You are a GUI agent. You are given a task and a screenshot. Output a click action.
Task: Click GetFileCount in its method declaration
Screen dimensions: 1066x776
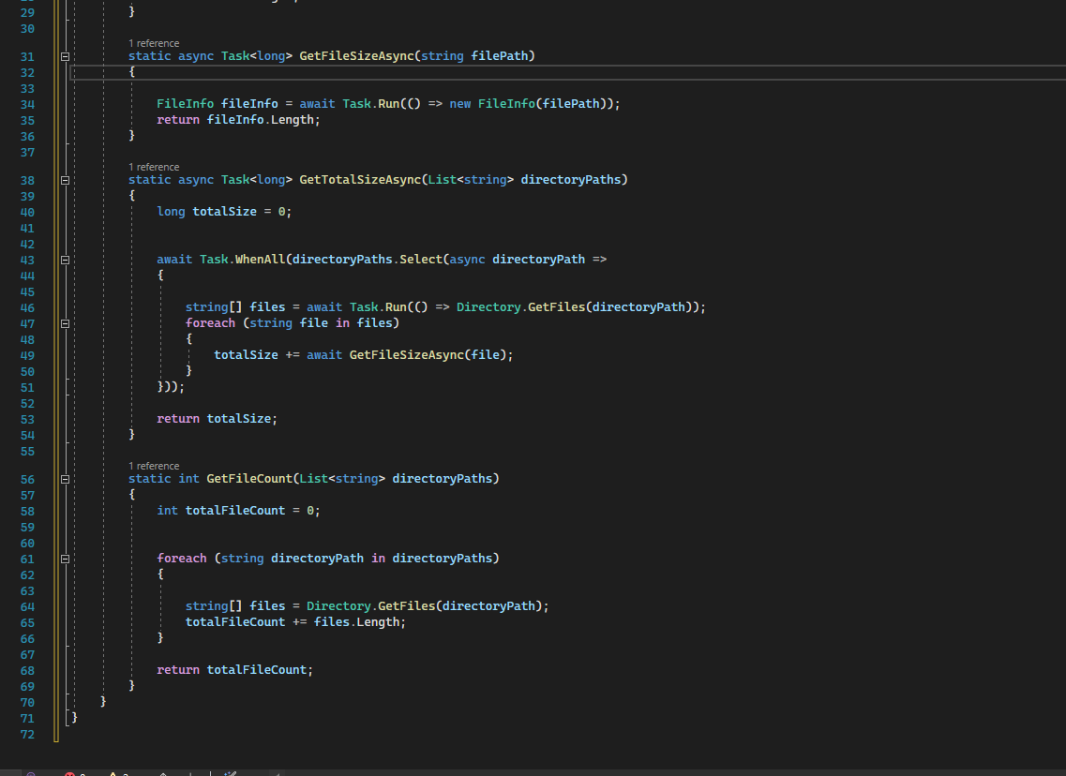pos(249,478)
